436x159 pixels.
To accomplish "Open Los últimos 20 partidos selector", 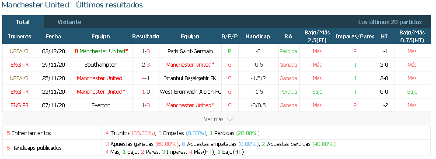I will [x=390, y=22].
